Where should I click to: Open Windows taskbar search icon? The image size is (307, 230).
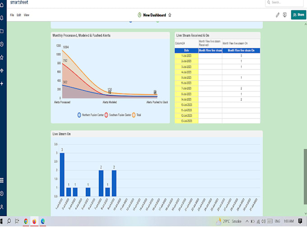(x=9, y=221)
